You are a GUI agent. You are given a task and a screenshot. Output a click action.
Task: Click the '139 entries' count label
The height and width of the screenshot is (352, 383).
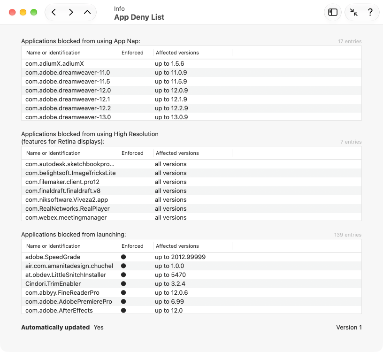[348, 235]
